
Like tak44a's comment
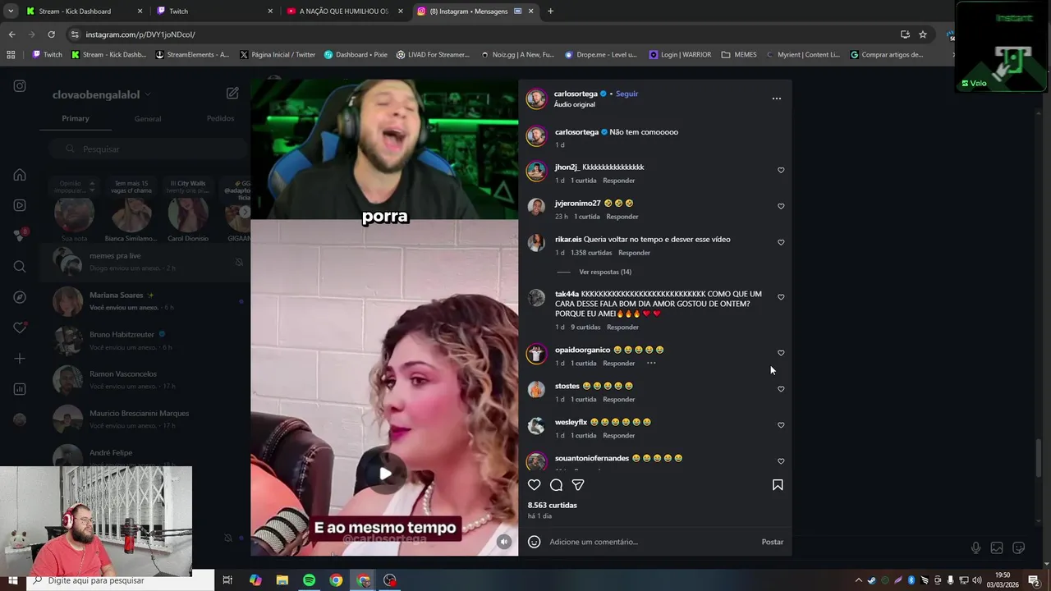point(781,297)
